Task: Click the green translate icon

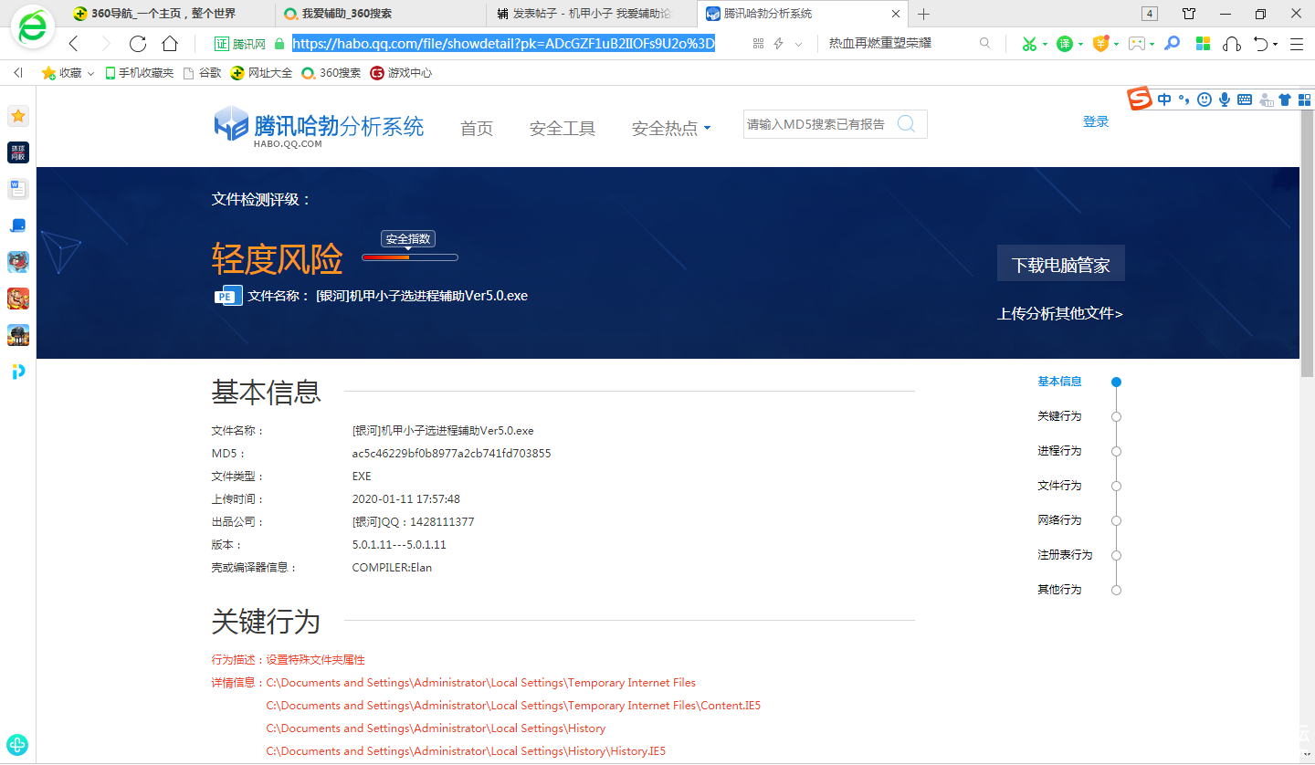Action: tap(1065, 44)
